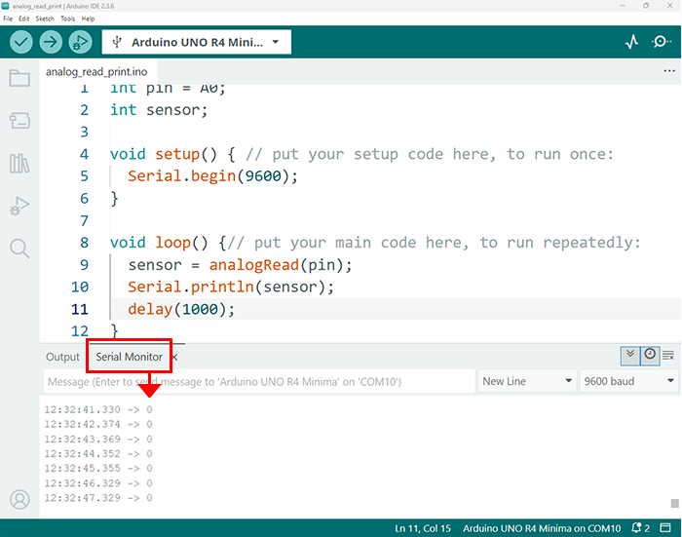Click the serial message input field
The height and width of the screenshot is (537, 682).
[259, 382]
